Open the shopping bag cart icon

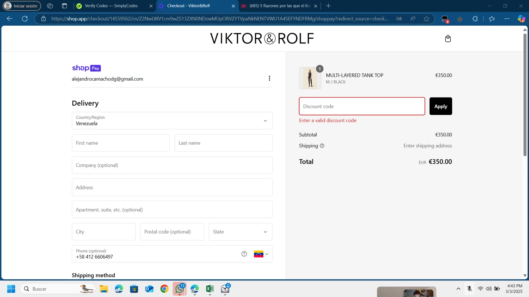pyautogui.click(x=448, y=38)
